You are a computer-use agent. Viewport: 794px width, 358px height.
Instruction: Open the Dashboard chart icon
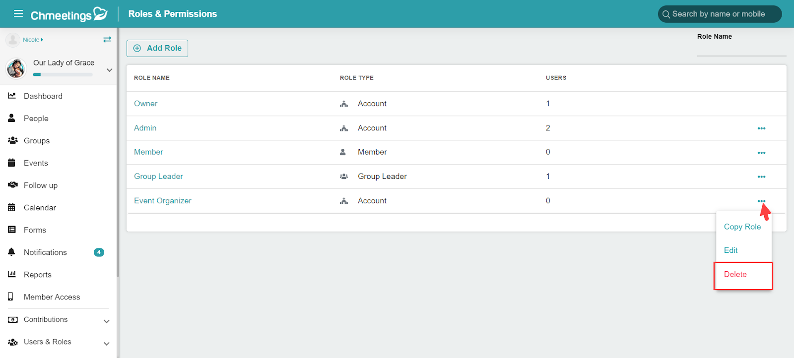click(x=12, y=96)
